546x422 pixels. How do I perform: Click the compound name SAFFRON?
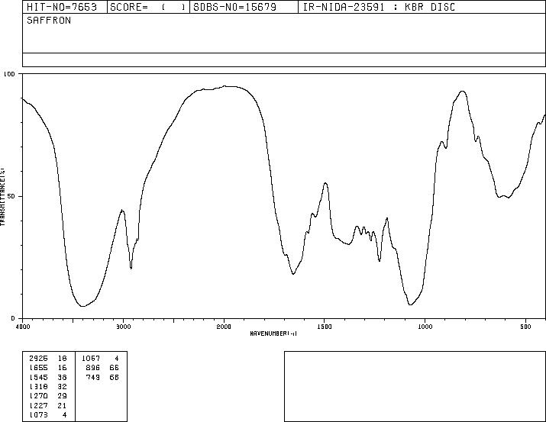(49, 21)
